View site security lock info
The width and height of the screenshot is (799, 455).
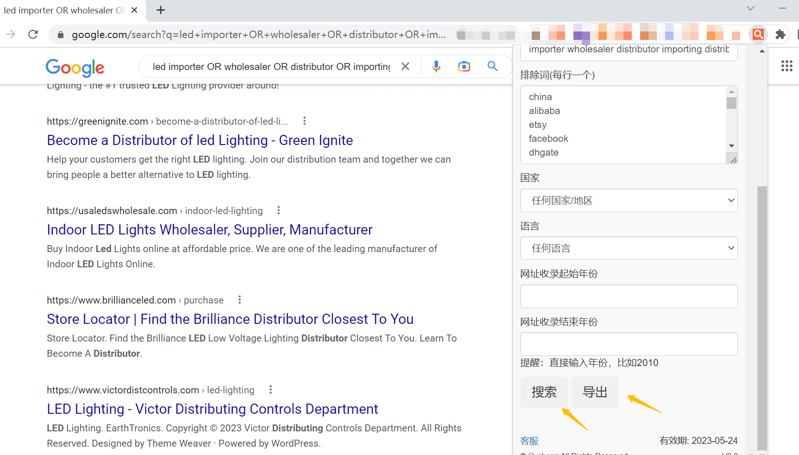60,35
